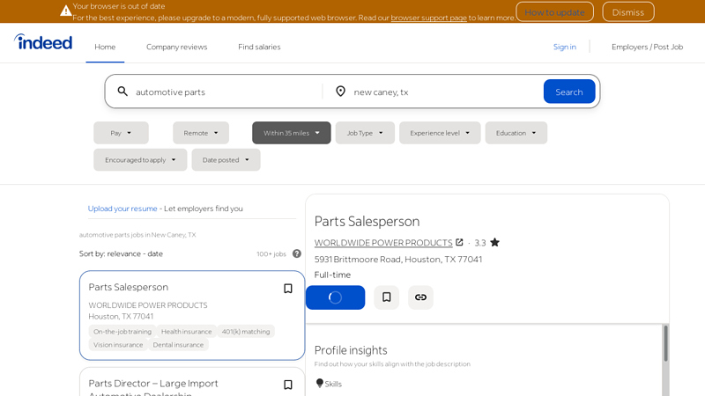
Task: Click the warning triangle icon in the banner
Action: pos(65,11)
